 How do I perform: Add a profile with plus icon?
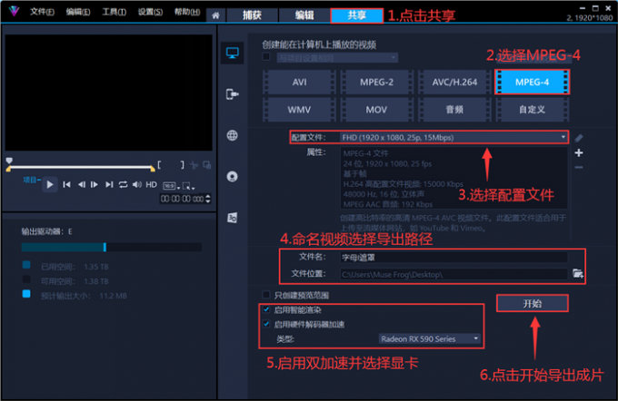tap(579, 152)
